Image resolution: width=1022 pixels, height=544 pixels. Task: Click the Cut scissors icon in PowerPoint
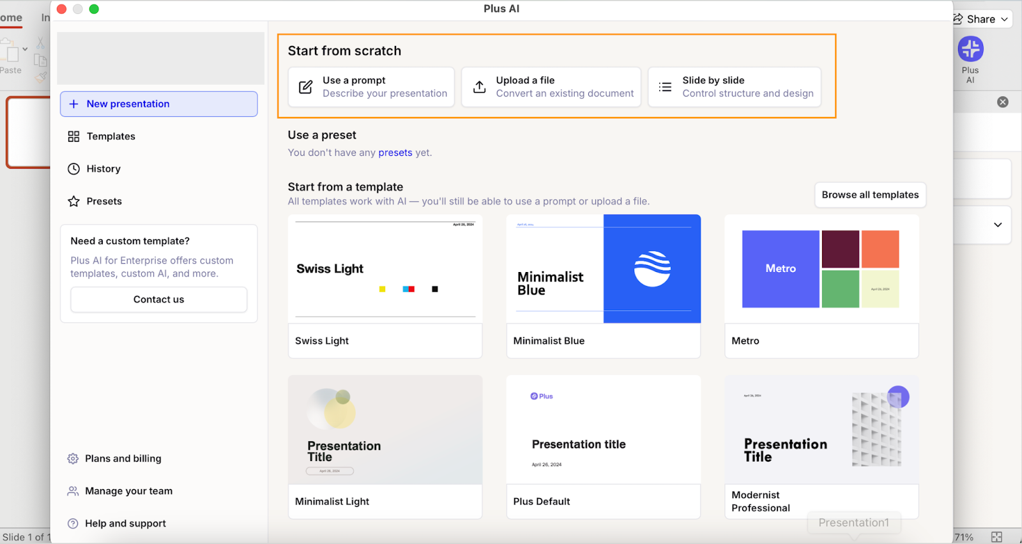tap(41, 43)
